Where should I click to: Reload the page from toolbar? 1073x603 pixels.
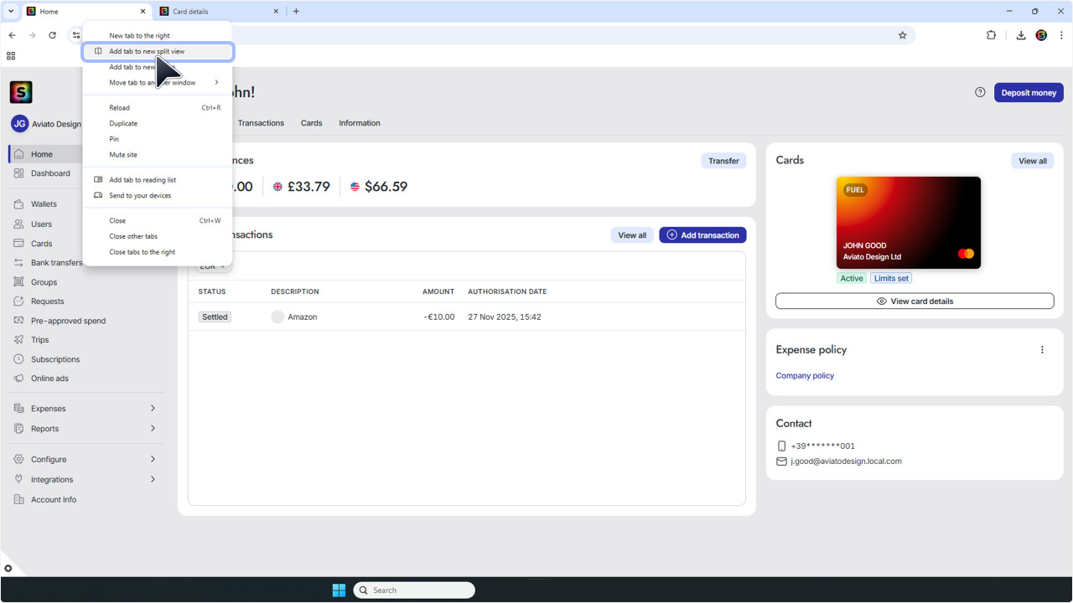(x=52, y=35)
